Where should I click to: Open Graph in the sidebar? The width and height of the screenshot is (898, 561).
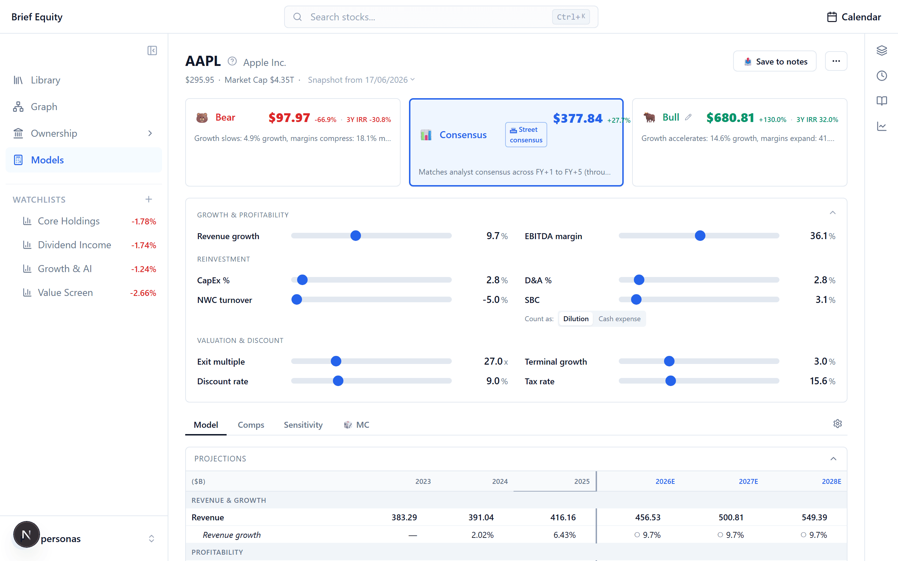pos(83,107)
